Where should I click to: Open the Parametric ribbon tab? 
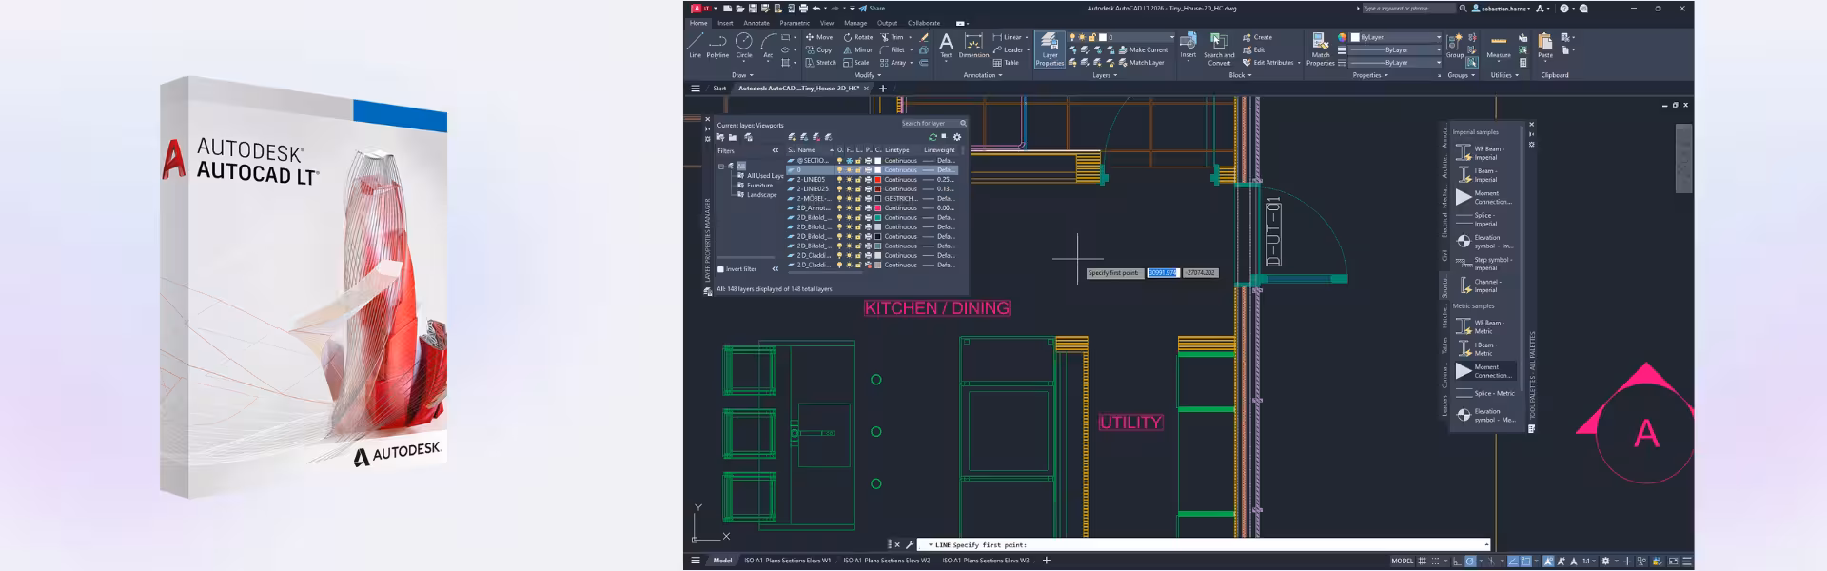795,23
